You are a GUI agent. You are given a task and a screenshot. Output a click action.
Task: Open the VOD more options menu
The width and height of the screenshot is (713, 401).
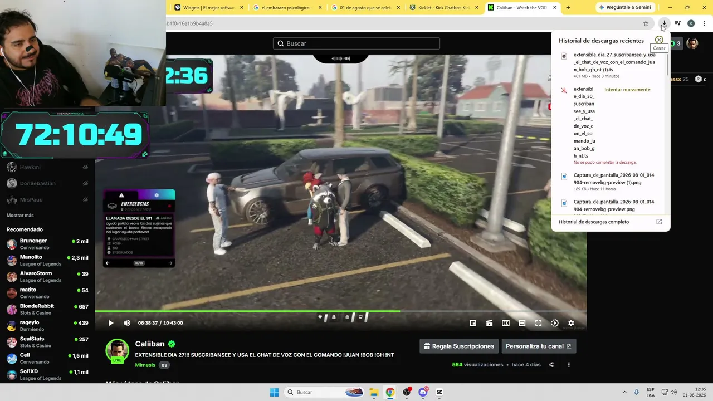click(x=569, y=365)
